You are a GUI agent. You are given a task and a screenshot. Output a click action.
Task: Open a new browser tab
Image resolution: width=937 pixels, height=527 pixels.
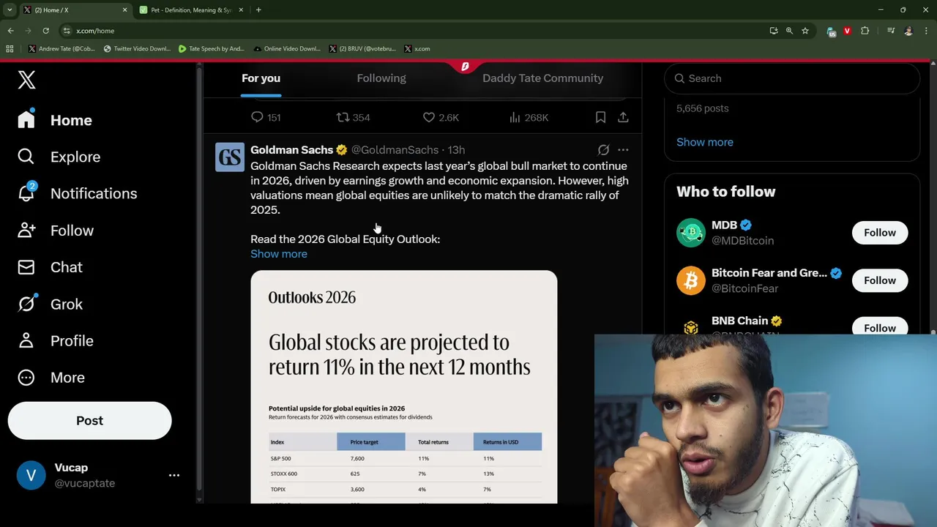pyautogui.click(x=258, y=10)
